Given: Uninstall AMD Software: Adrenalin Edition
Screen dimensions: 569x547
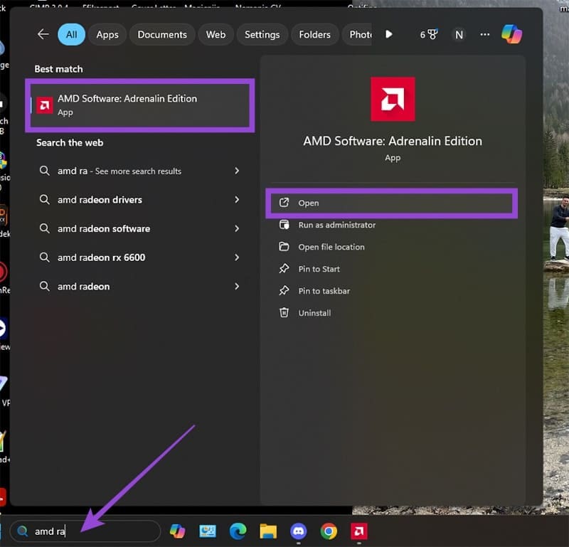Looking at the screenshot, I should pyautogui.click(x=312, y=312).
